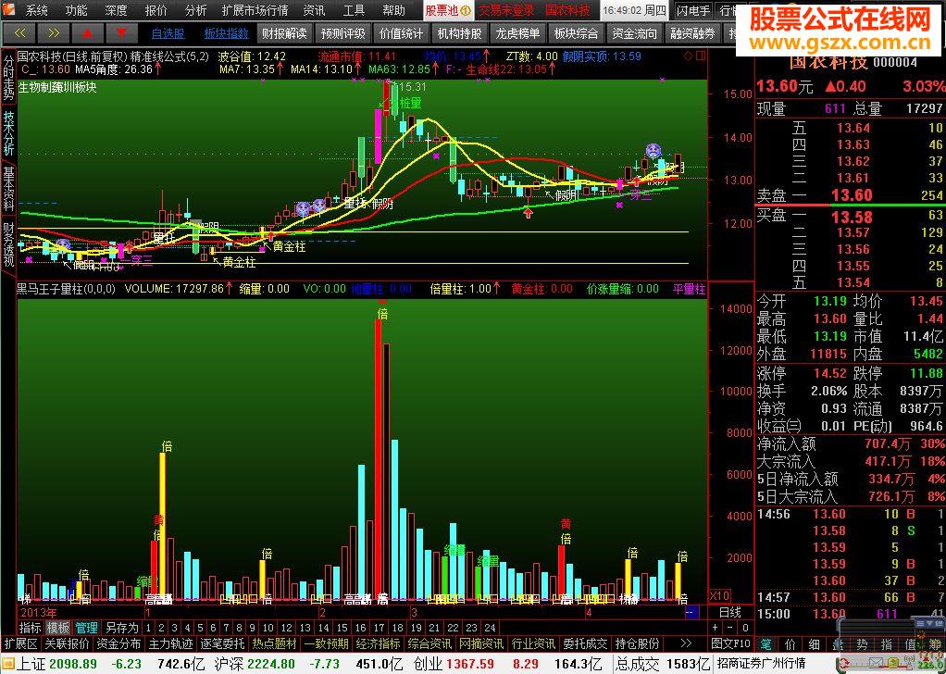The image size is (946, 674).
Task: Switch to the 基本资料 side tab
Action: coord(8,188)
